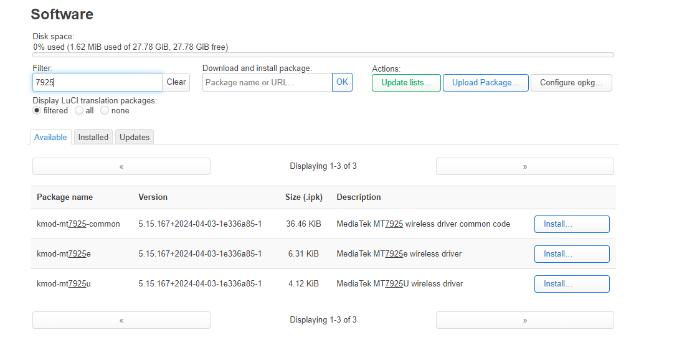The image size is (687, 345).
Task: Clear the package filter
Action: click(176, 82)
